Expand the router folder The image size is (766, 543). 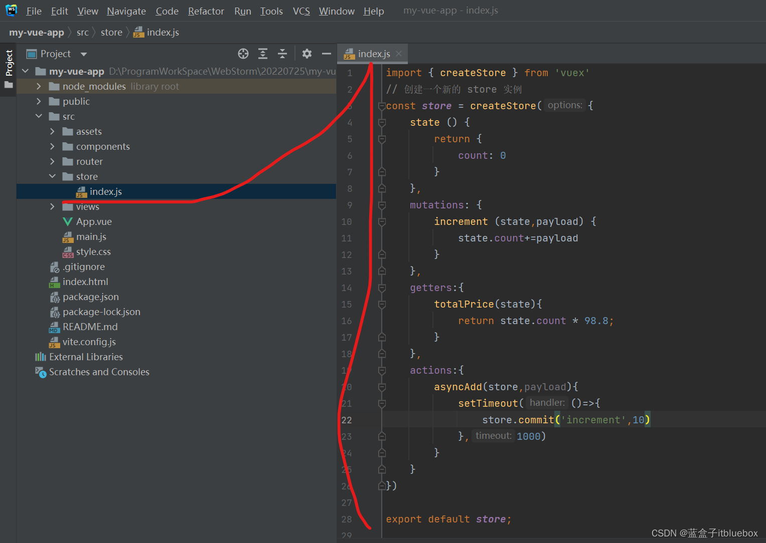click(x=52, y=161)
